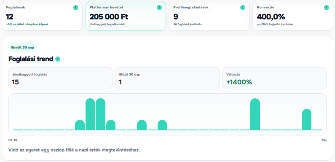The width and height of the screenshot is (335, 162).
Task: Click the 400,0% conversion value
Action: coord(271,17)
